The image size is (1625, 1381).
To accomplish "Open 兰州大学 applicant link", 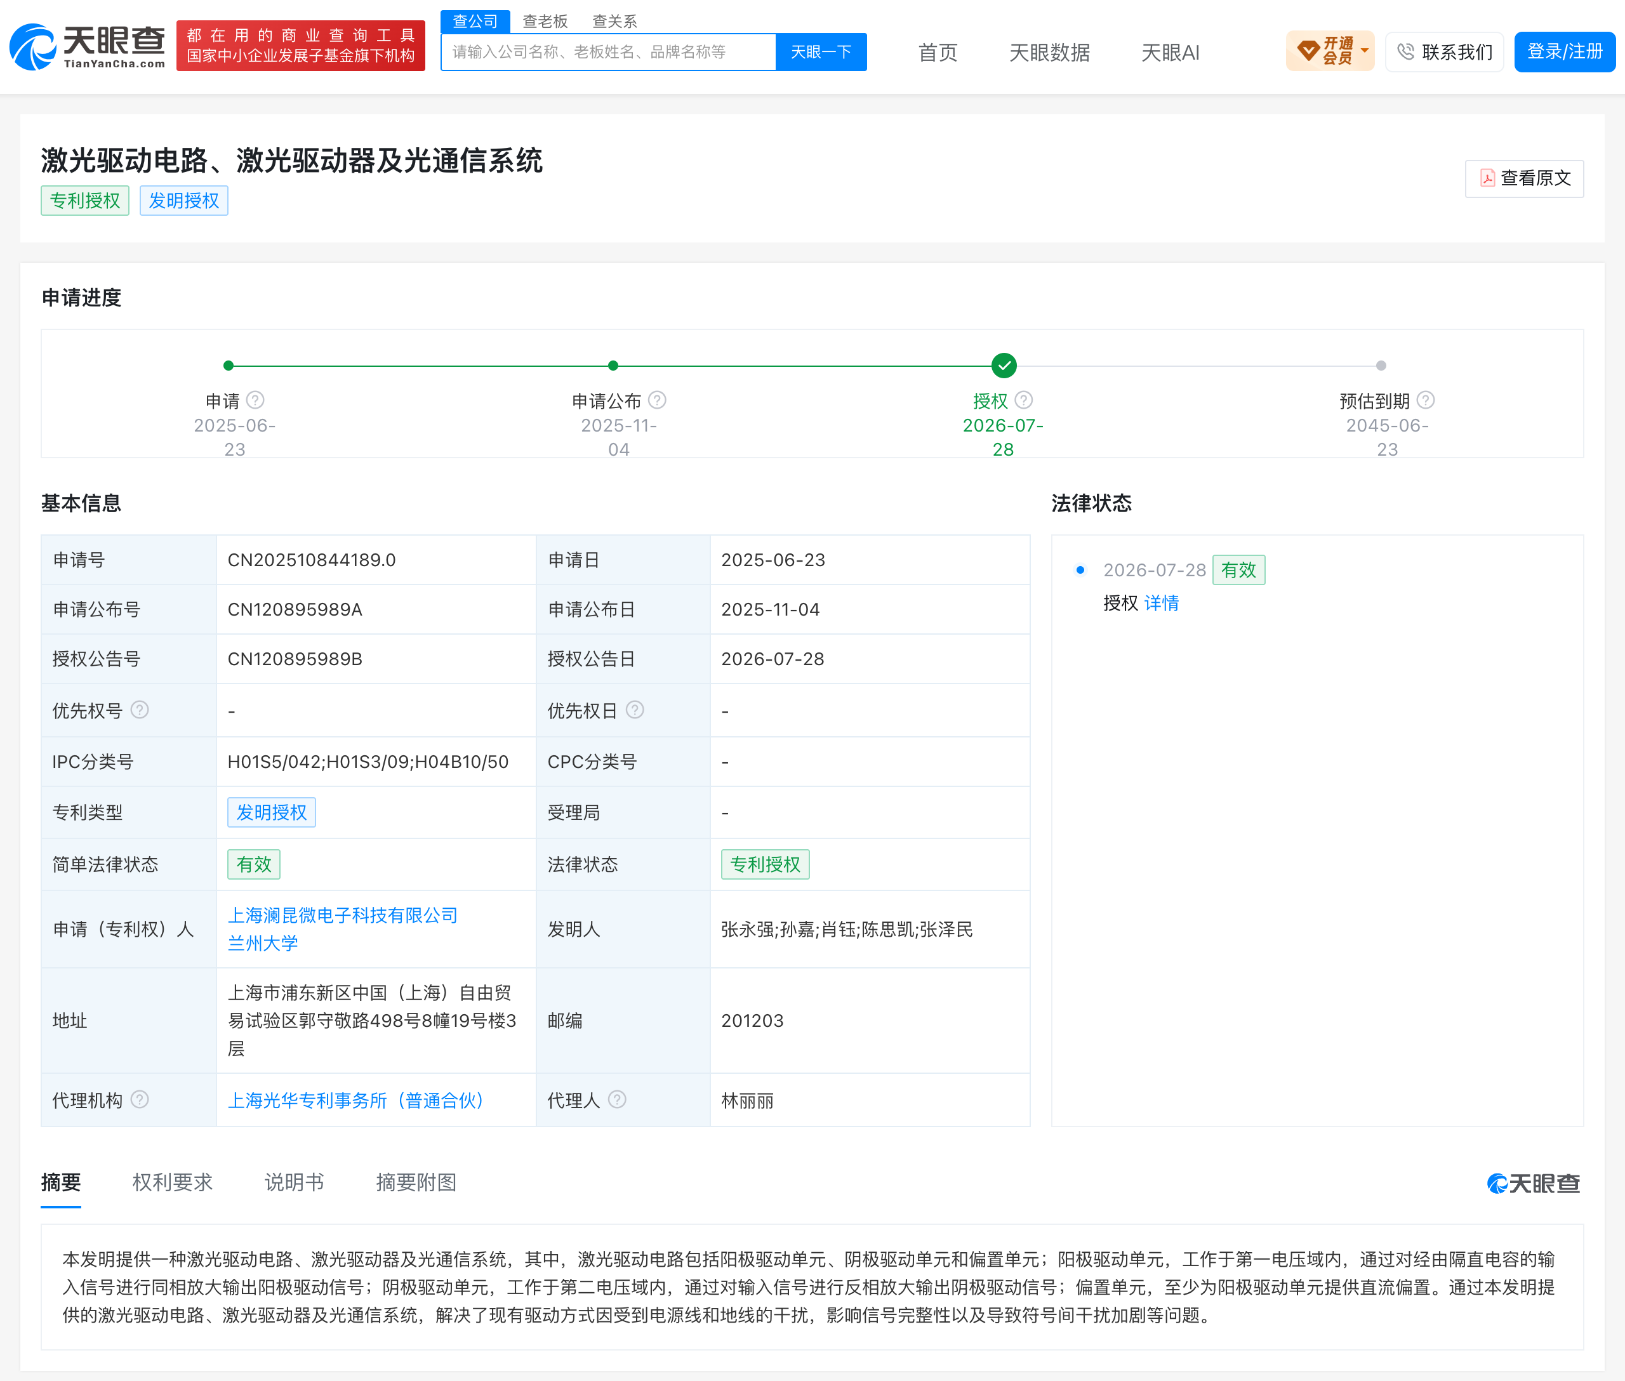I will pos(262,943).
